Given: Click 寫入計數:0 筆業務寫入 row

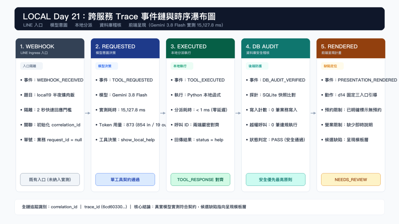Looking at the screenshot, I should pos(272,110).
